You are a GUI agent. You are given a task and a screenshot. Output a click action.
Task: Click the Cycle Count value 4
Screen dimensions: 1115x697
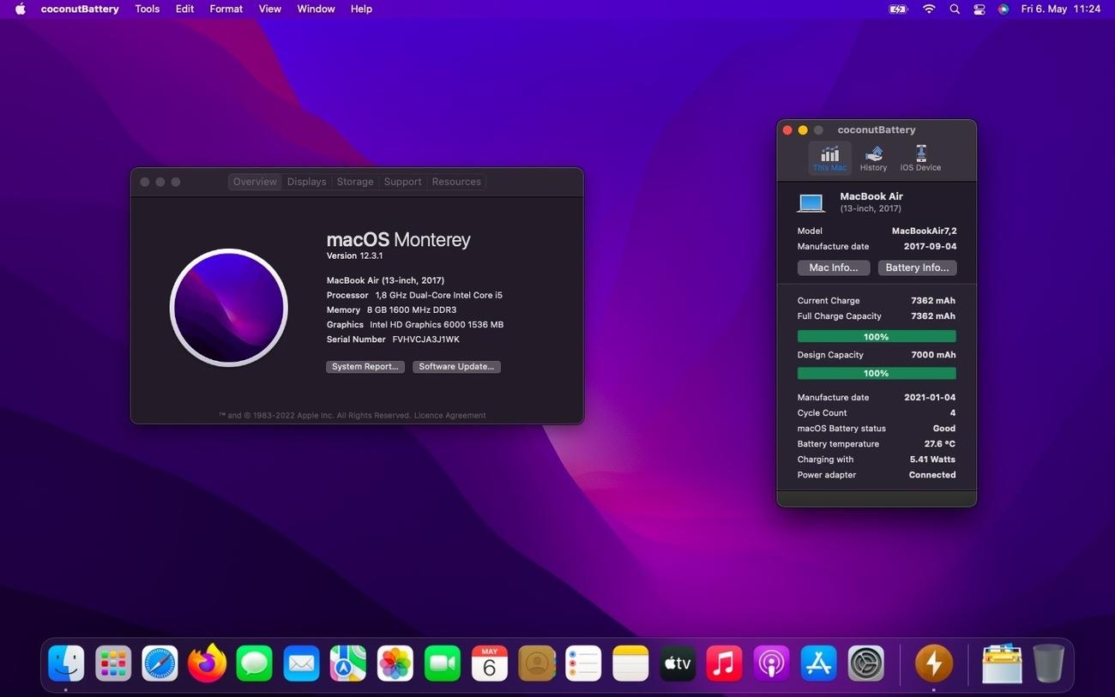[x=953, y=413]
